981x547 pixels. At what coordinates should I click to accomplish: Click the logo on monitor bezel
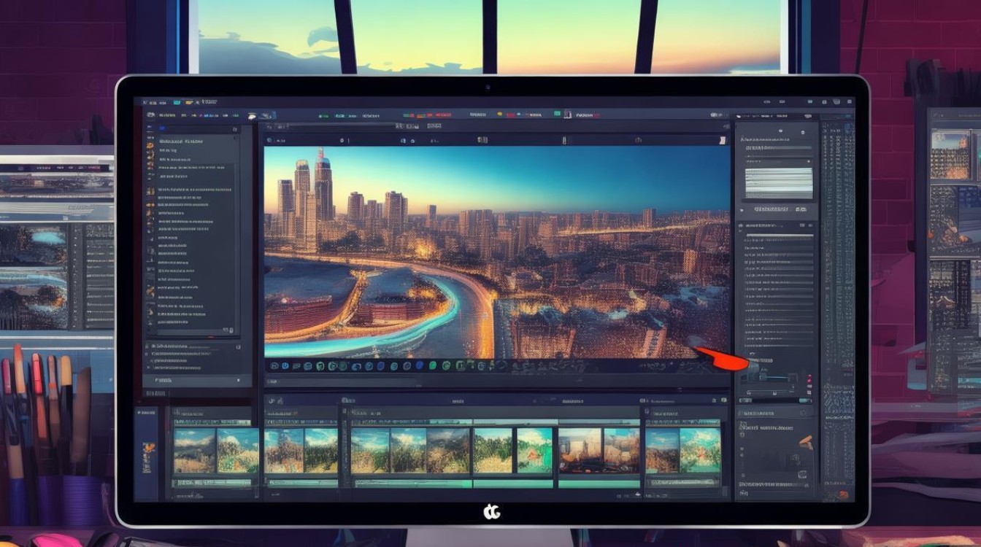coord(492,513)
